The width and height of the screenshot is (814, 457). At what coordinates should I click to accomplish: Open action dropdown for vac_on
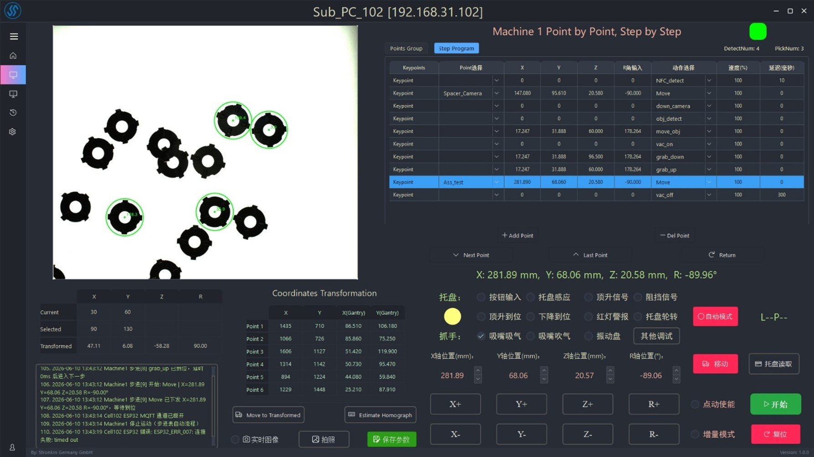point(709,144)
